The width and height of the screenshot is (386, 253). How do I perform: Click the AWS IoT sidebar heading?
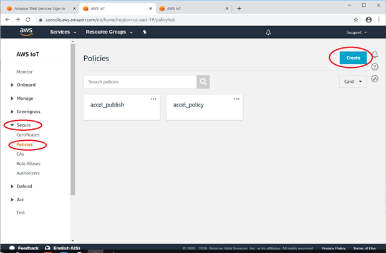[x=27, y=54]
